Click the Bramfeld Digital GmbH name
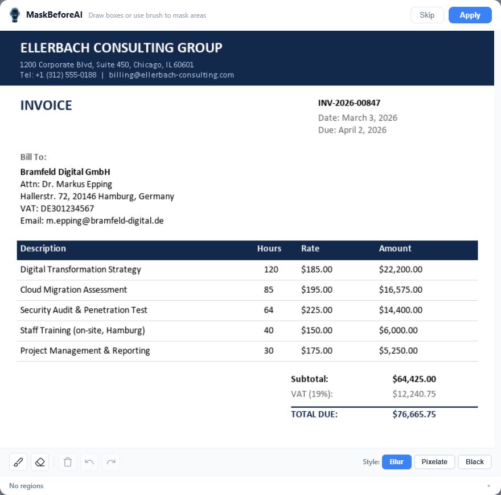 click(x=65, y=171)
